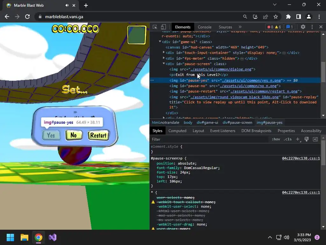Screen dimensions: 326x245
Task: Click the styles Filter input field
Action: 209,139
